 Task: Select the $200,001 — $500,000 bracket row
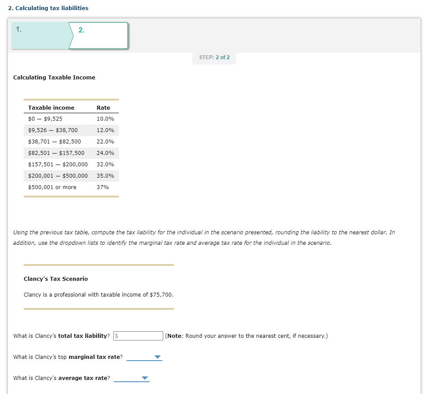pyautogui.click(x=72, y=176)
